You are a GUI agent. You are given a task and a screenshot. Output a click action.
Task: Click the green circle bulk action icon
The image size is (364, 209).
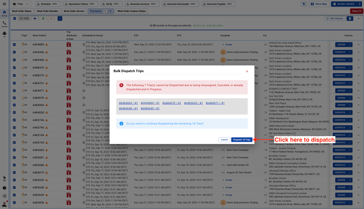pyautogui.click(x=43, y=18)
